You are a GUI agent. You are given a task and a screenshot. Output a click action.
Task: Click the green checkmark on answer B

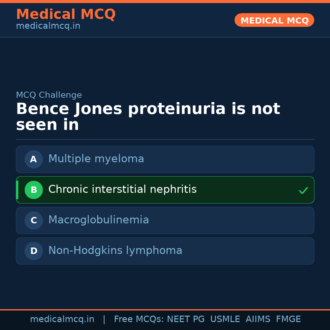303,190
